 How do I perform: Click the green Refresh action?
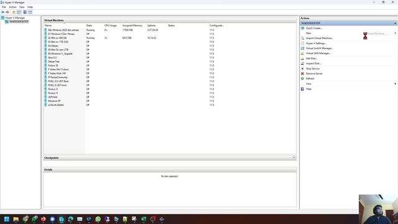[x=310, y=79]
